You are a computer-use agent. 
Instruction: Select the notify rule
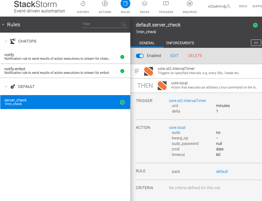coord(65,57)
